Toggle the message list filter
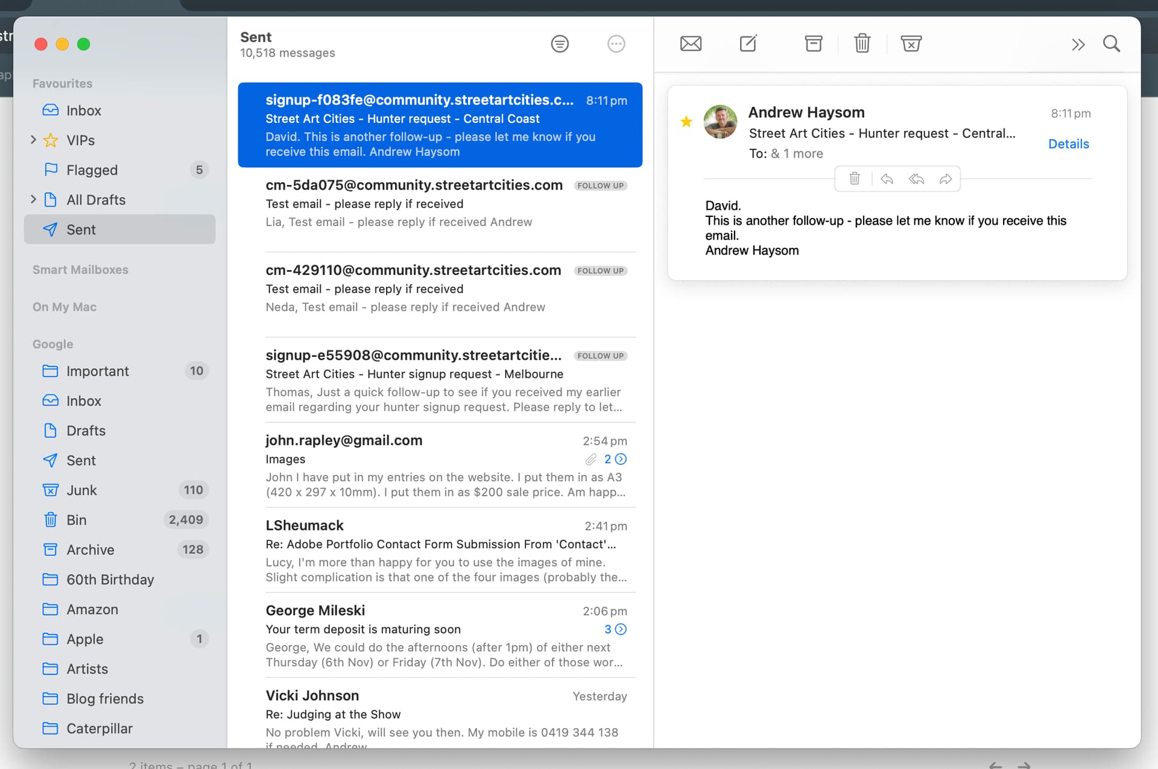Screen dimensions: 1158x769 559,43
